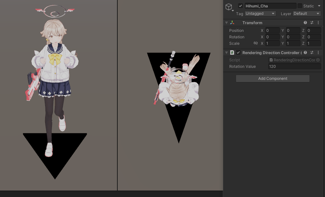Open Transform component three-dot menu
This screenshot has height=197, width=325.
pos(318,23)
